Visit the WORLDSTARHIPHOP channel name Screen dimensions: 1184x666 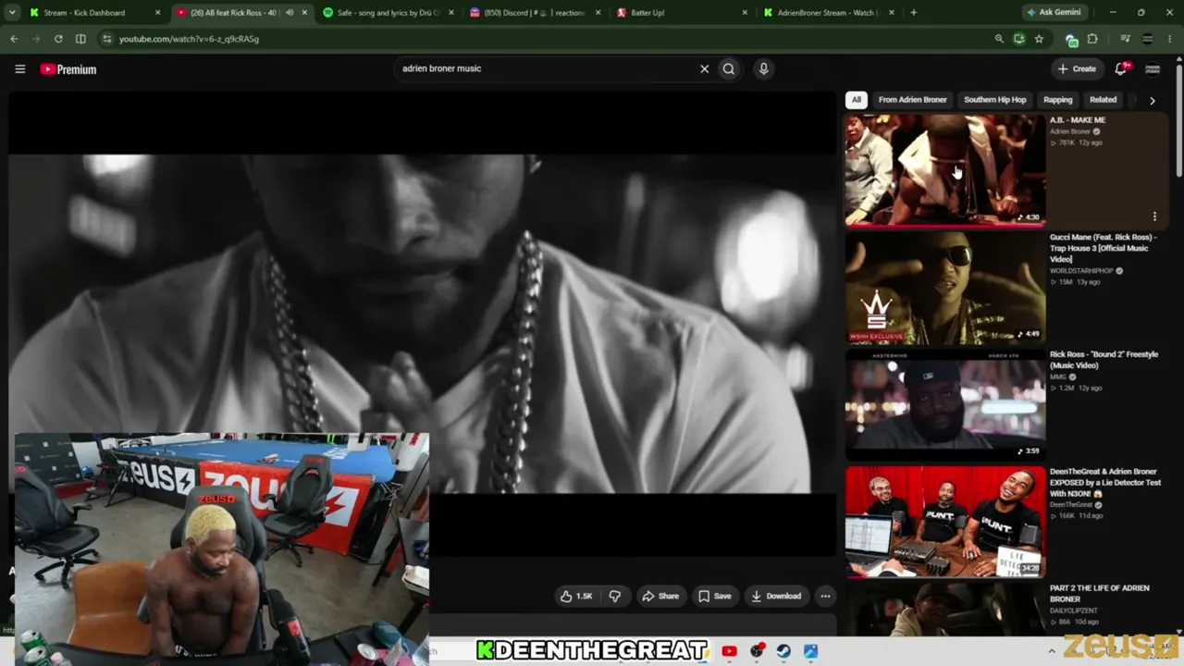pos(1081,271)
